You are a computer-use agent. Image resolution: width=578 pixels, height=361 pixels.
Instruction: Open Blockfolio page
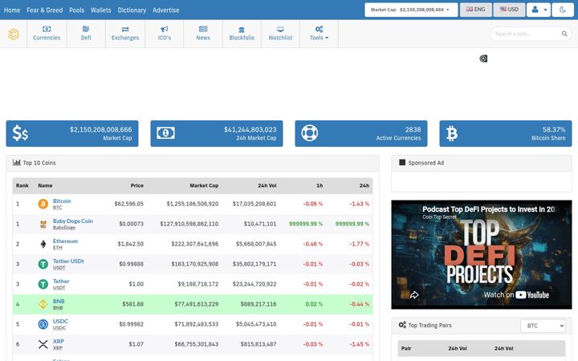coord(242,34)
